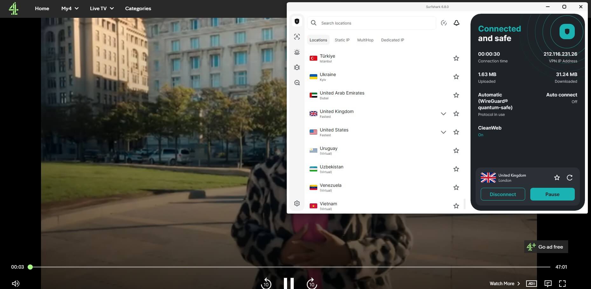Open the My4 dropdown menu
This screenshot has height=289, width=591.
click(x=70, y=9)
